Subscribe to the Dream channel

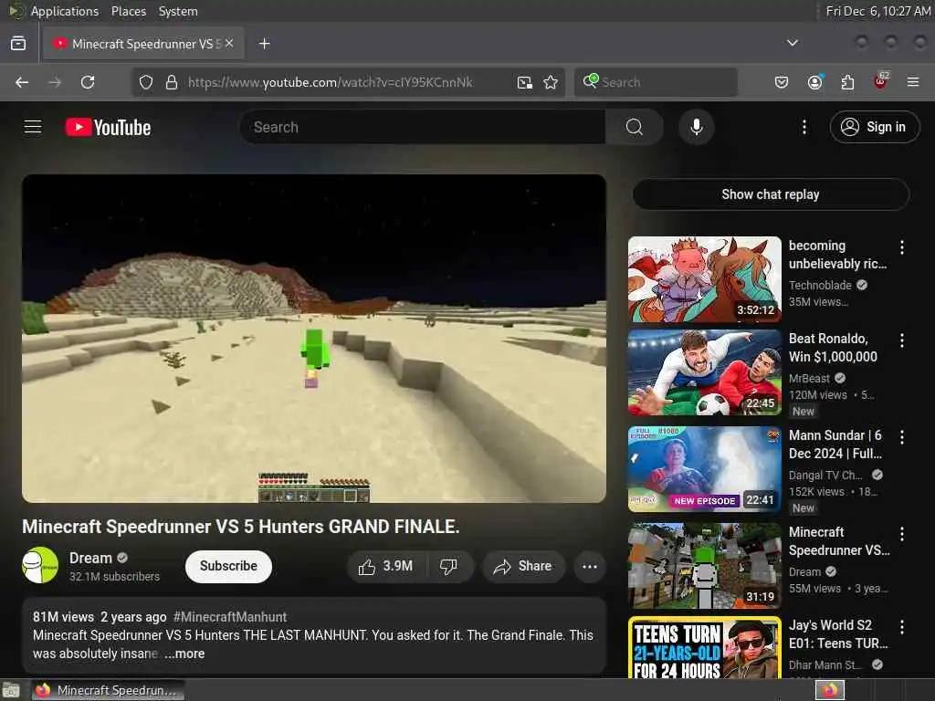point(228,566)
